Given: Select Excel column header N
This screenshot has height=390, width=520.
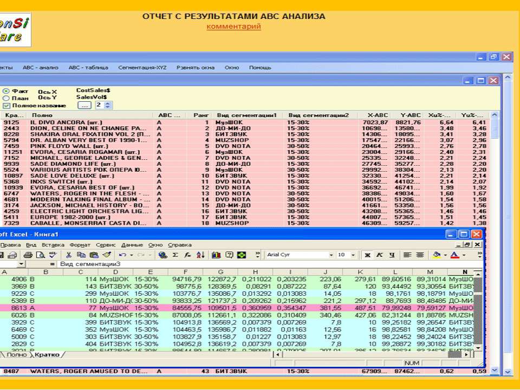Looking at the screenshot, I should click(x=465, y=272).
